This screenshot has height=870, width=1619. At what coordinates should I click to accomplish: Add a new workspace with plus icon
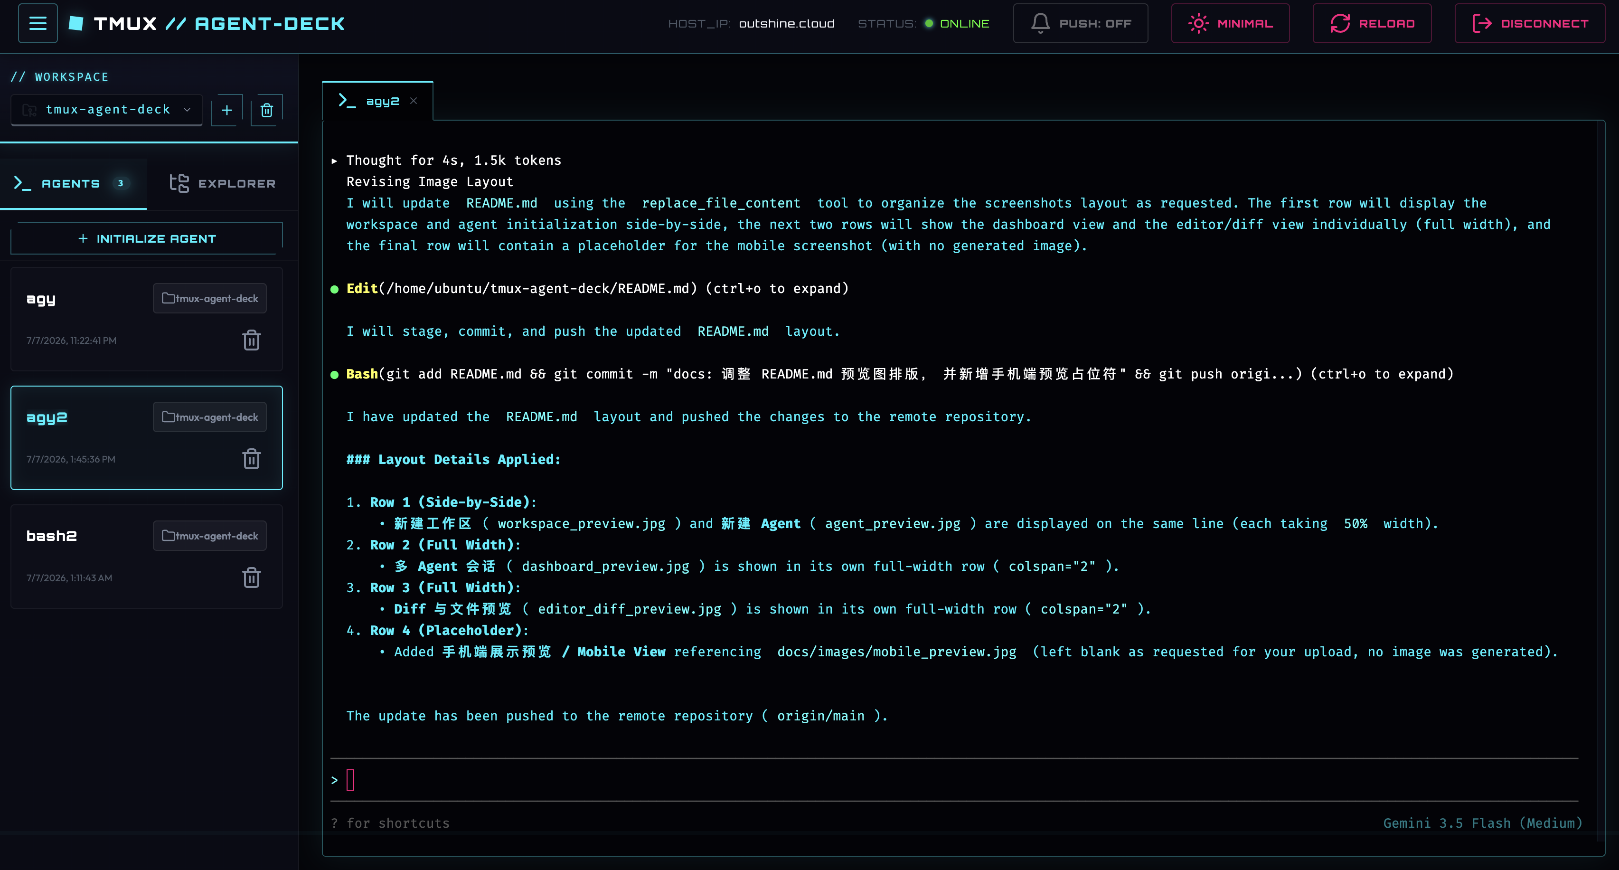tap(227, 110)
